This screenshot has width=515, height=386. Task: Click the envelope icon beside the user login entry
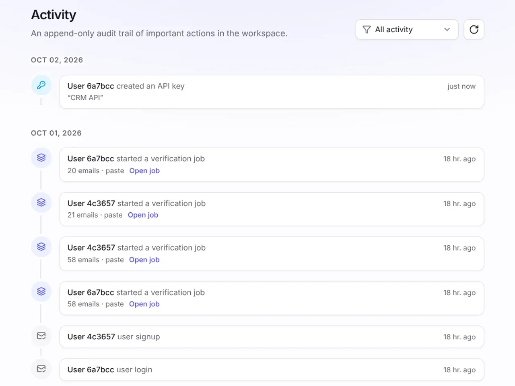[x=41, y=368]
